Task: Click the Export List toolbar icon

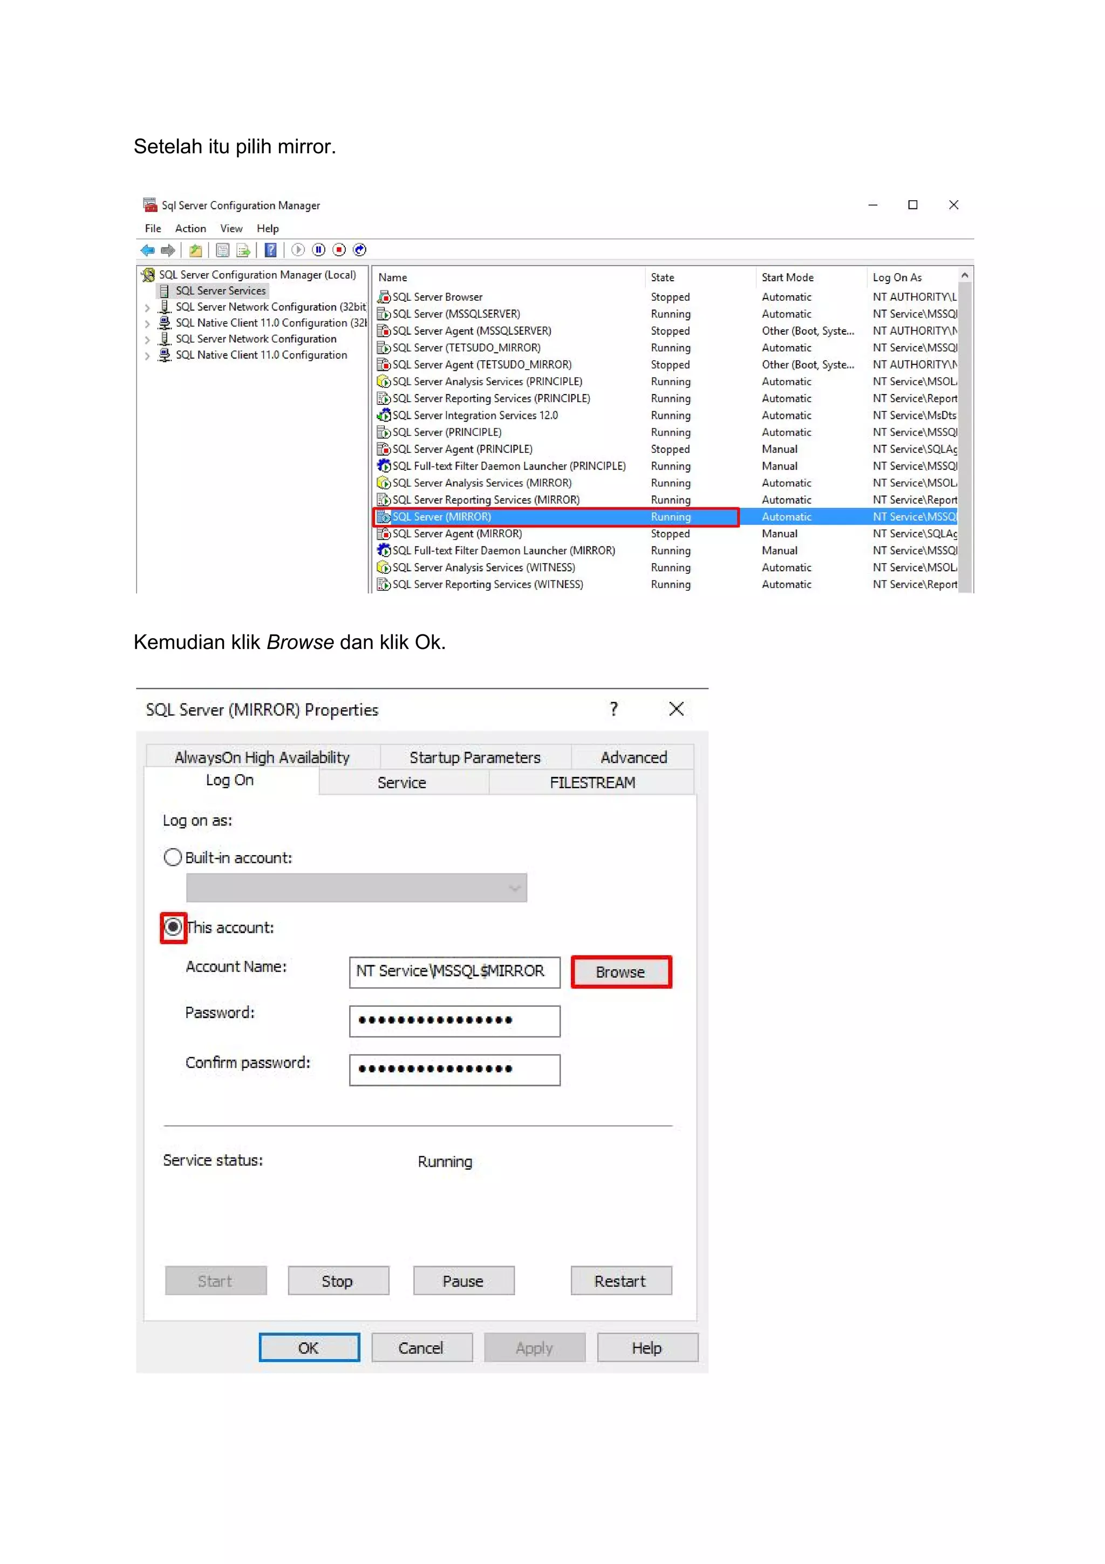Action: tap(243, 250)
